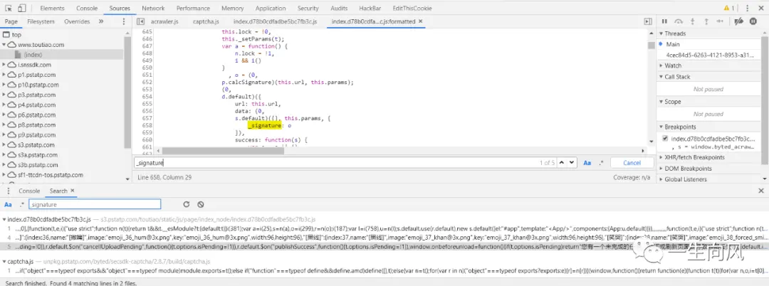Toggle match case in the Search drawer
The image size is (769, 286).
9,204
